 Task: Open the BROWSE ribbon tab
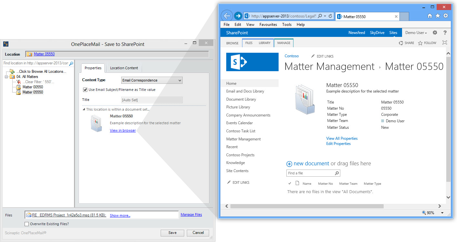[x=232, y=43]
